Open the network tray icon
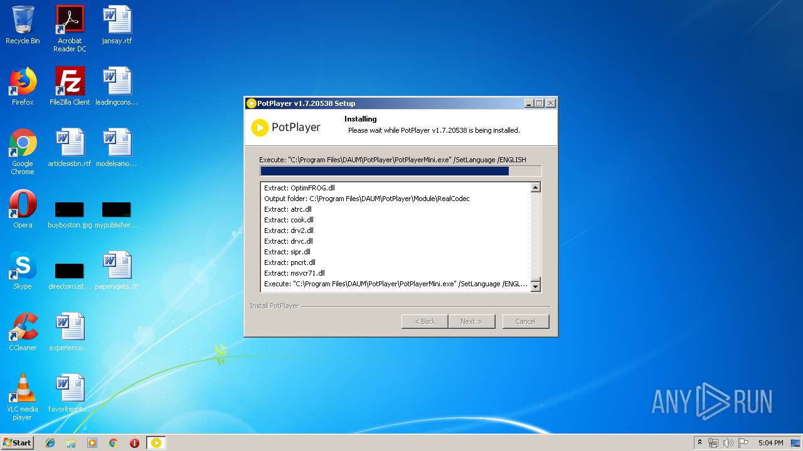Viewport: 803px width, 451px height. 713,443
